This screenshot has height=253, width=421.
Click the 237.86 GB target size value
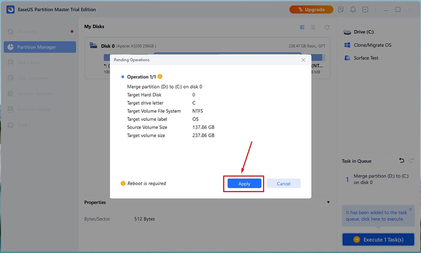pyautogui.click(x=203, y=135)
